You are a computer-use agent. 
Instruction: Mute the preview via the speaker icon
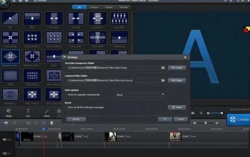[x=208, y=113]
